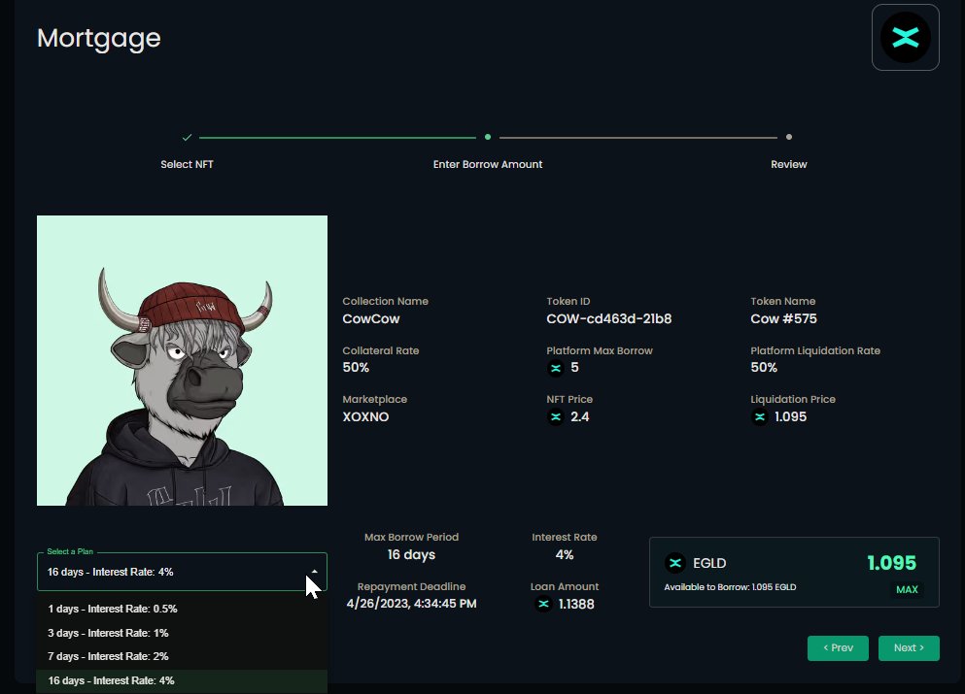Image resolution: width=965 pixels, height=694 pixels.
Task: Click Token Name value Cow #575
Action: pyautogui.click(x=783, y=318)
